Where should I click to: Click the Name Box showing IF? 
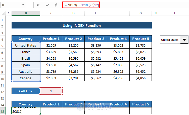pos(11,5)
